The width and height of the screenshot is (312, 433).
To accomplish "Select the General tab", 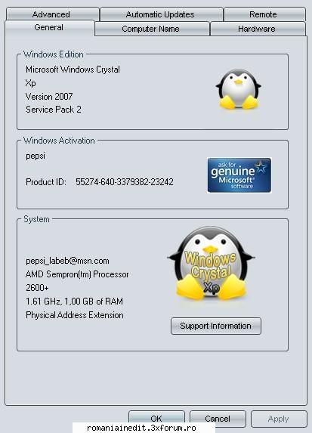I will point(49,28).
